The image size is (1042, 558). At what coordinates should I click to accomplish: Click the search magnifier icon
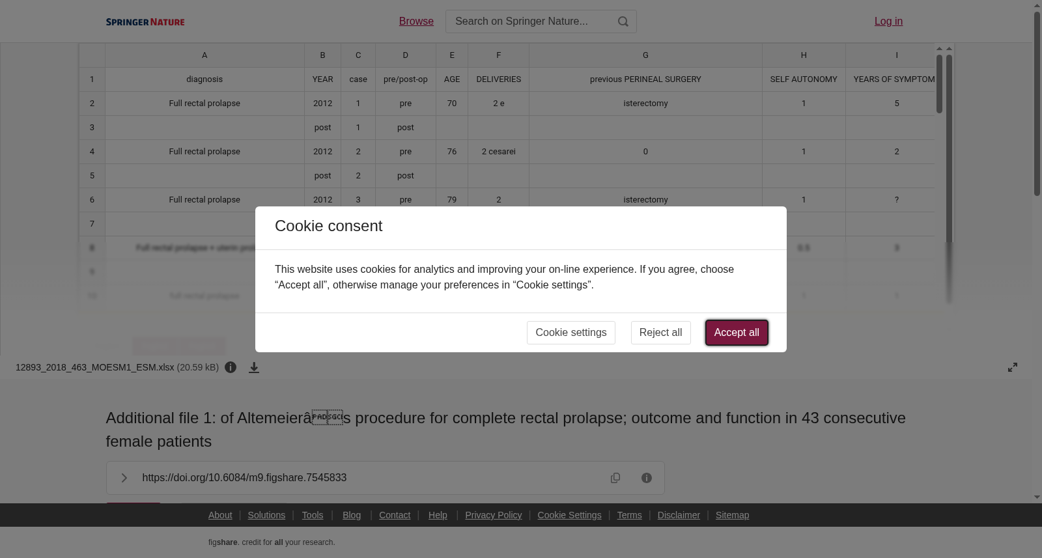point(623,21)
